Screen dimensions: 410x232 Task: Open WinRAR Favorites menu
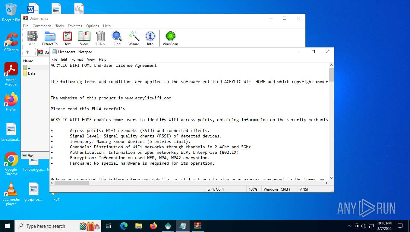(75, 26)
